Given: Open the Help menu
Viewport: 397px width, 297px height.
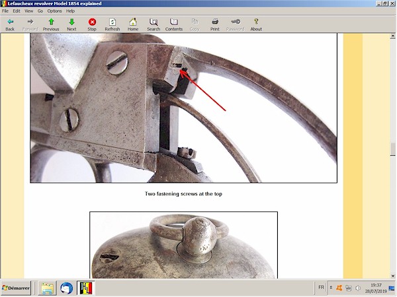Looking at the screenshot, I should coord(70,11).
